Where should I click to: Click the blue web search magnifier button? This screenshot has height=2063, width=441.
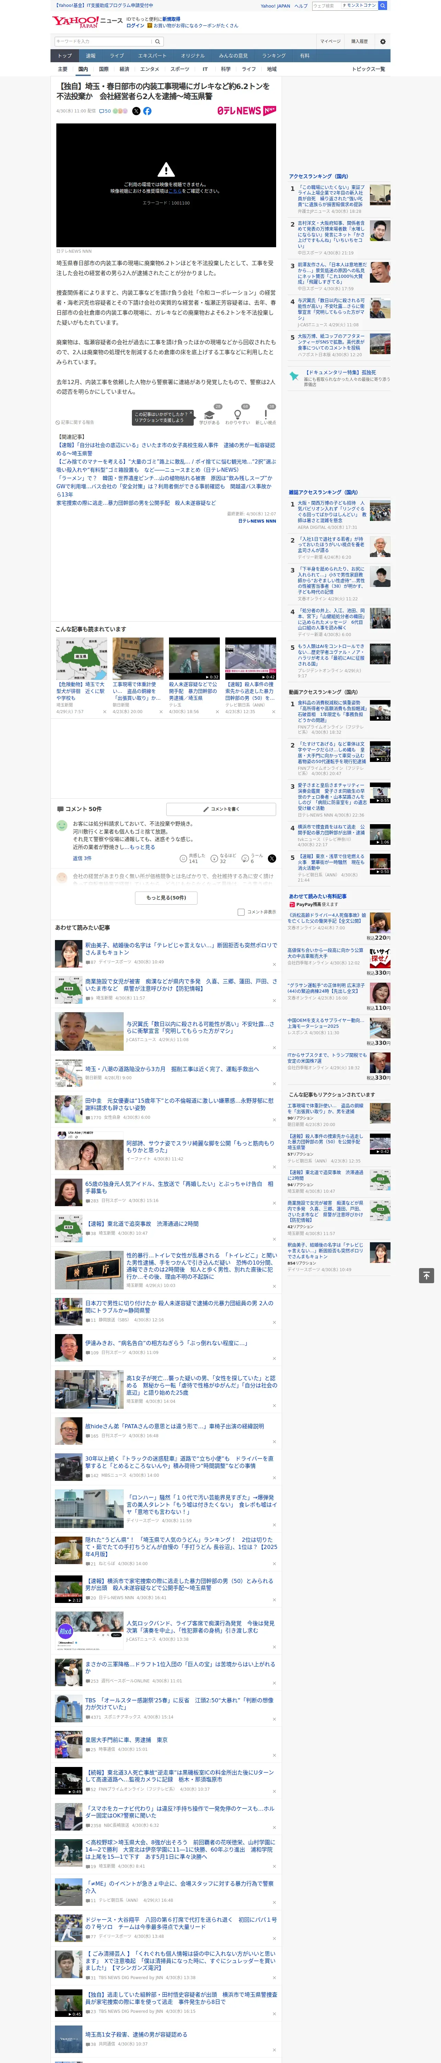[x=383, y=6]
